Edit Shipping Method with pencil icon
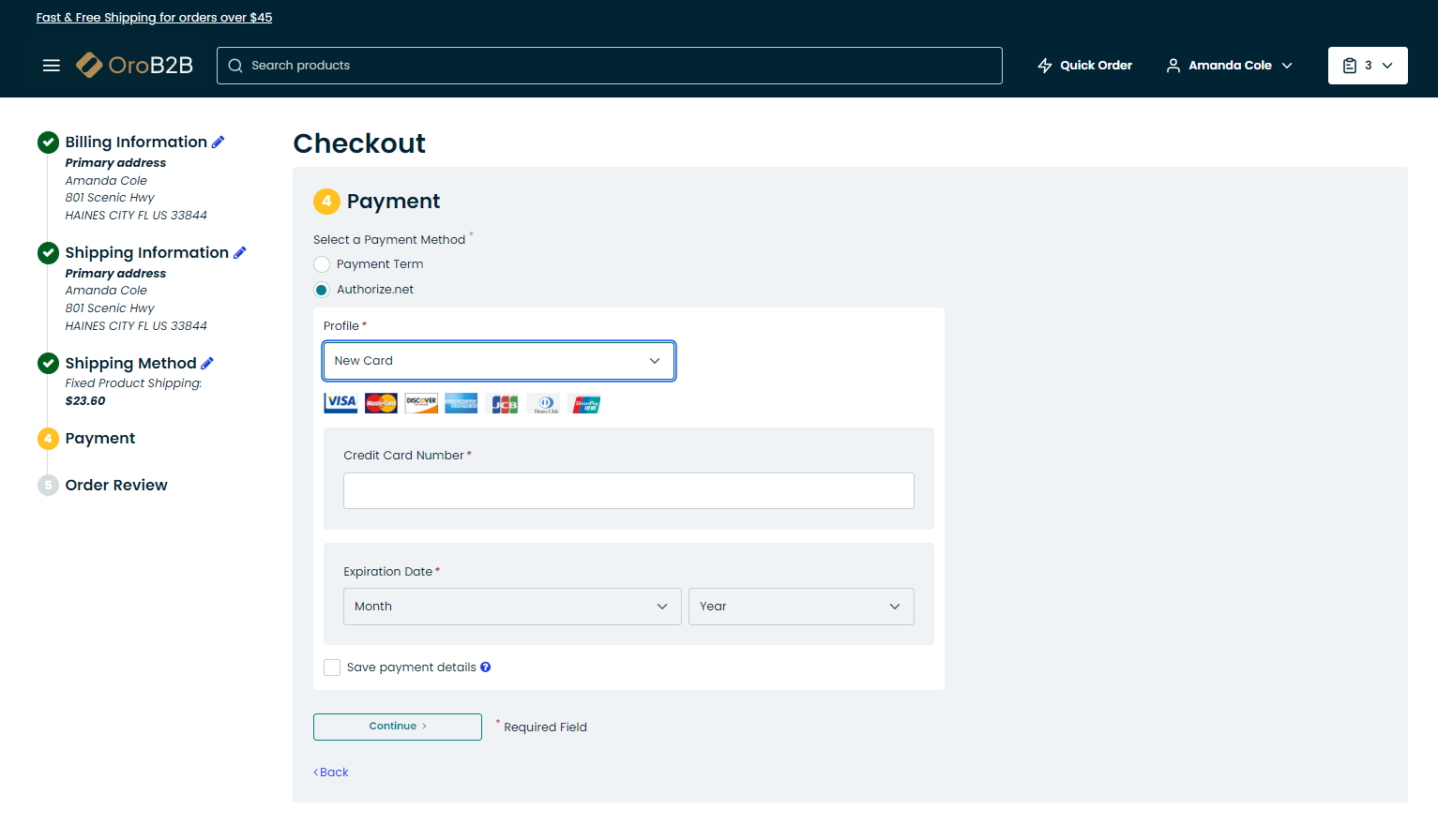The width and height of the screenshot is (1438, 825). point(207,364)
